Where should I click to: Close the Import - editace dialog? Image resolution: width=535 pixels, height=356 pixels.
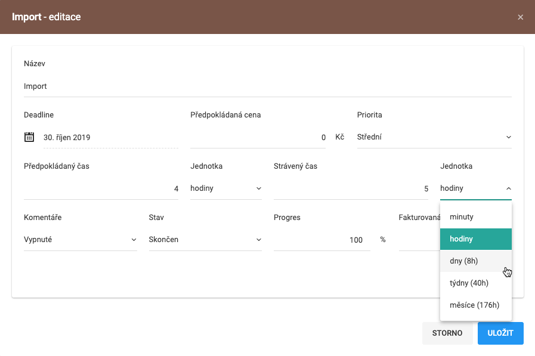pos(520,17)
